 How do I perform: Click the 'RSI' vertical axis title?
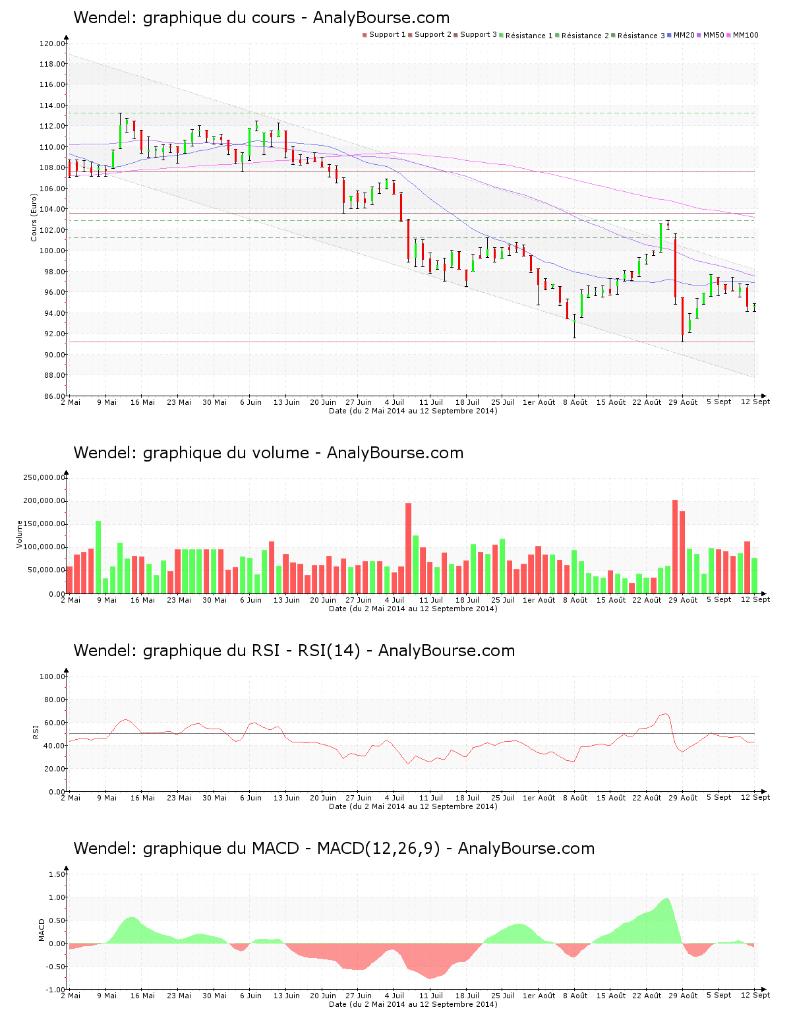click(36, 731)
